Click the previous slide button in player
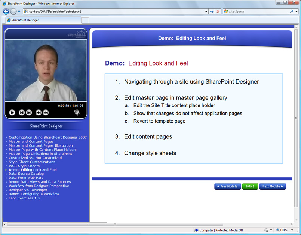The image size is (301, 235). pos(22,112)
